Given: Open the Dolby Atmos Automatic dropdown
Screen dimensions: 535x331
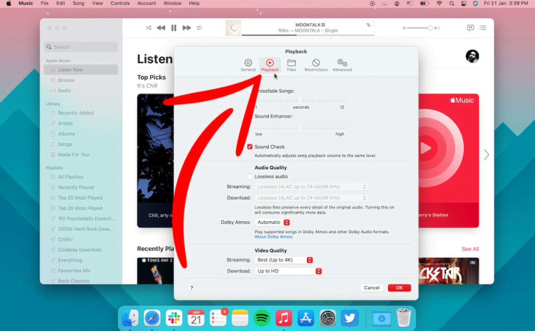Looking at the screenshot, I should tap(273, 222).
